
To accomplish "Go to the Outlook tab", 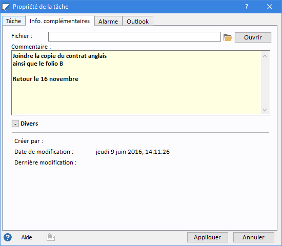I will (137, 22).
